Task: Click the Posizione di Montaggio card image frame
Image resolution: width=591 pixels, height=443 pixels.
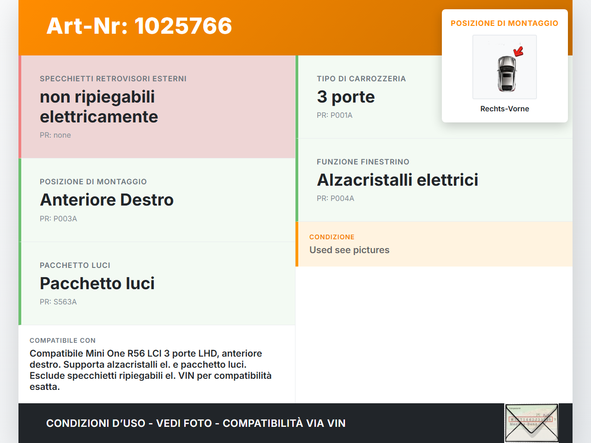Action: point(504,67)
